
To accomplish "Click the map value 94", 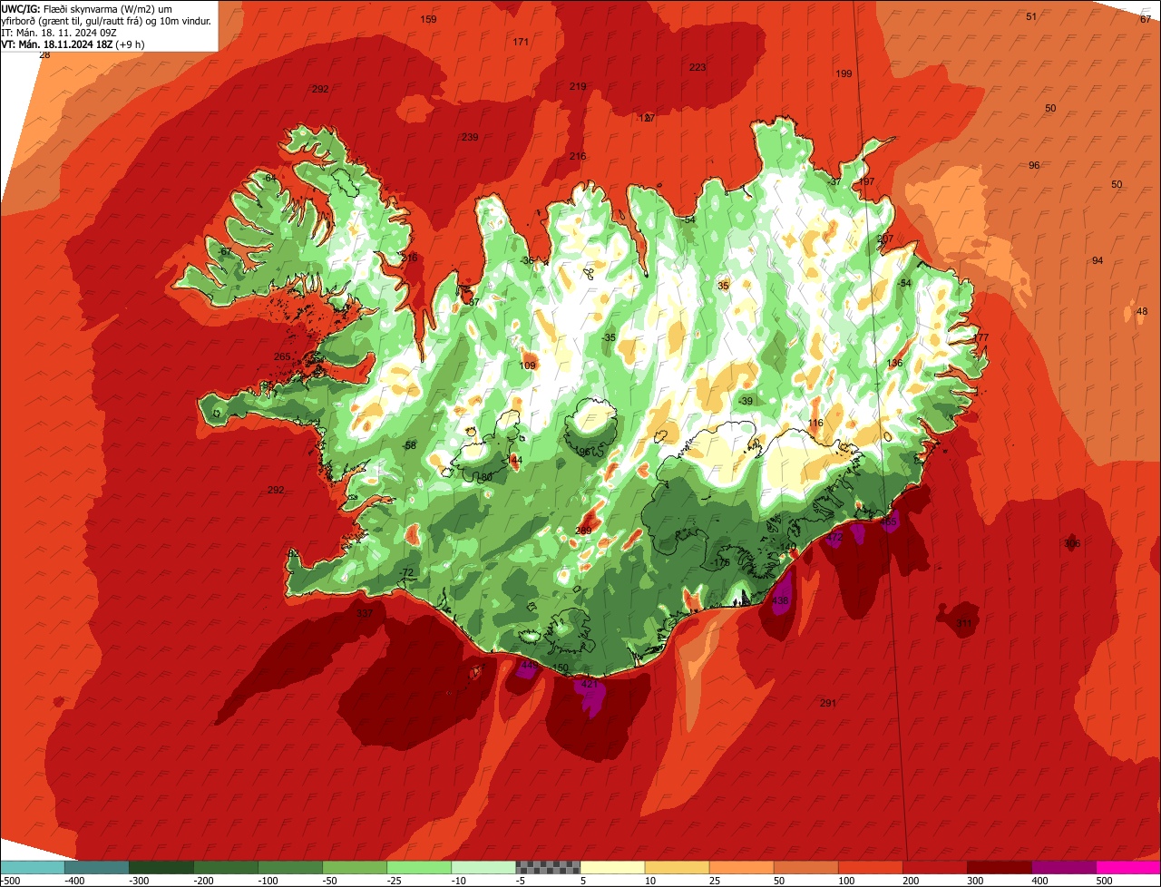I will coord(1098,260).
